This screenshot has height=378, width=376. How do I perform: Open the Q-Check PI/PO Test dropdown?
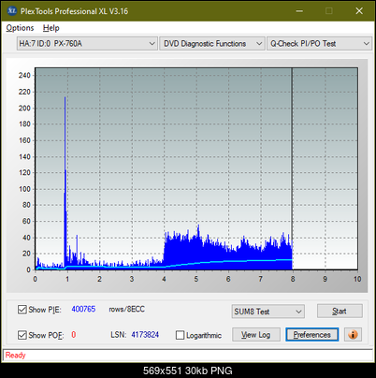click(x=319, y=44)
